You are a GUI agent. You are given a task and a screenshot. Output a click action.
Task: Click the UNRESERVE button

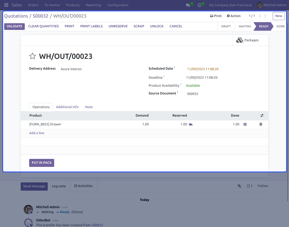pos(118,26)
